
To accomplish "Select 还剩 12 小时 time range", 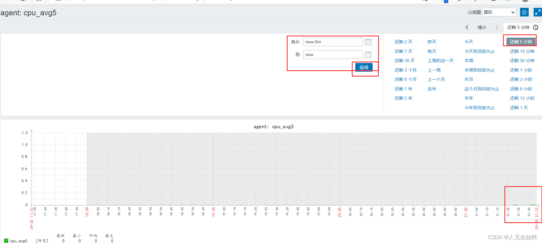I will click(x=522, y=98).
